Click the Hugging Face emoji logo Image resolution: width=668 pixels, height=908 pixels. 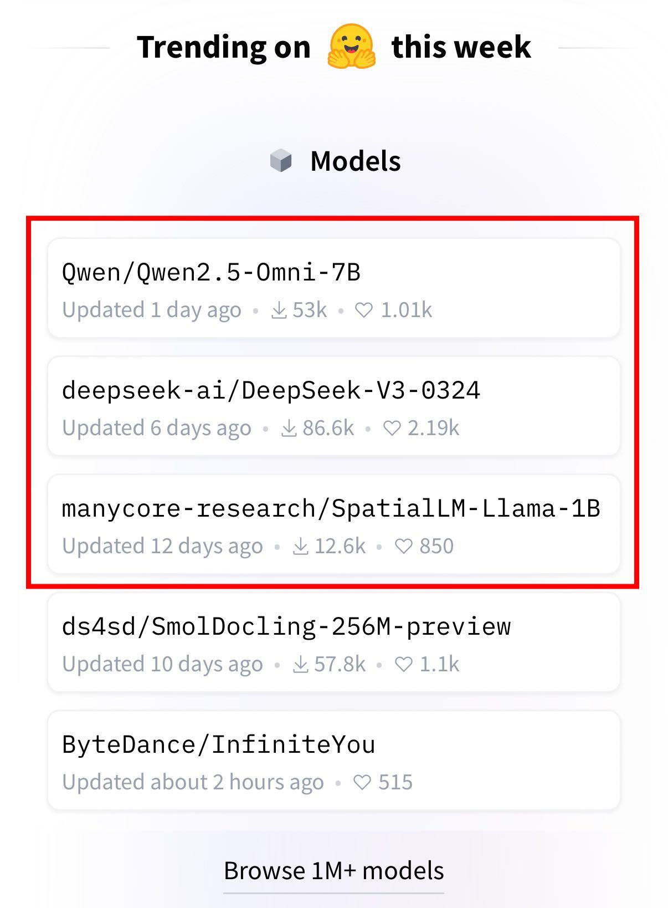(x=351, y=47)
